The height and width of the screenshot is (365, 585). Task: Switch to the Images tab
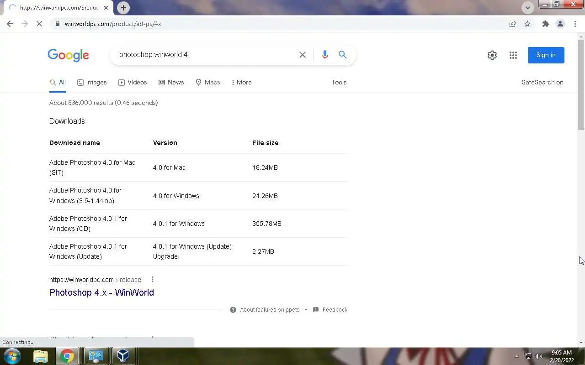click(x=92, y=83)
